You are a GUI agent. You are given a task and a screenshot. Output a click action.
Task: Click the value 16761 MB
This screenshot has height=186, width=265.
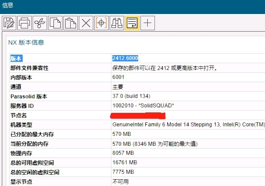pos(125,163)
